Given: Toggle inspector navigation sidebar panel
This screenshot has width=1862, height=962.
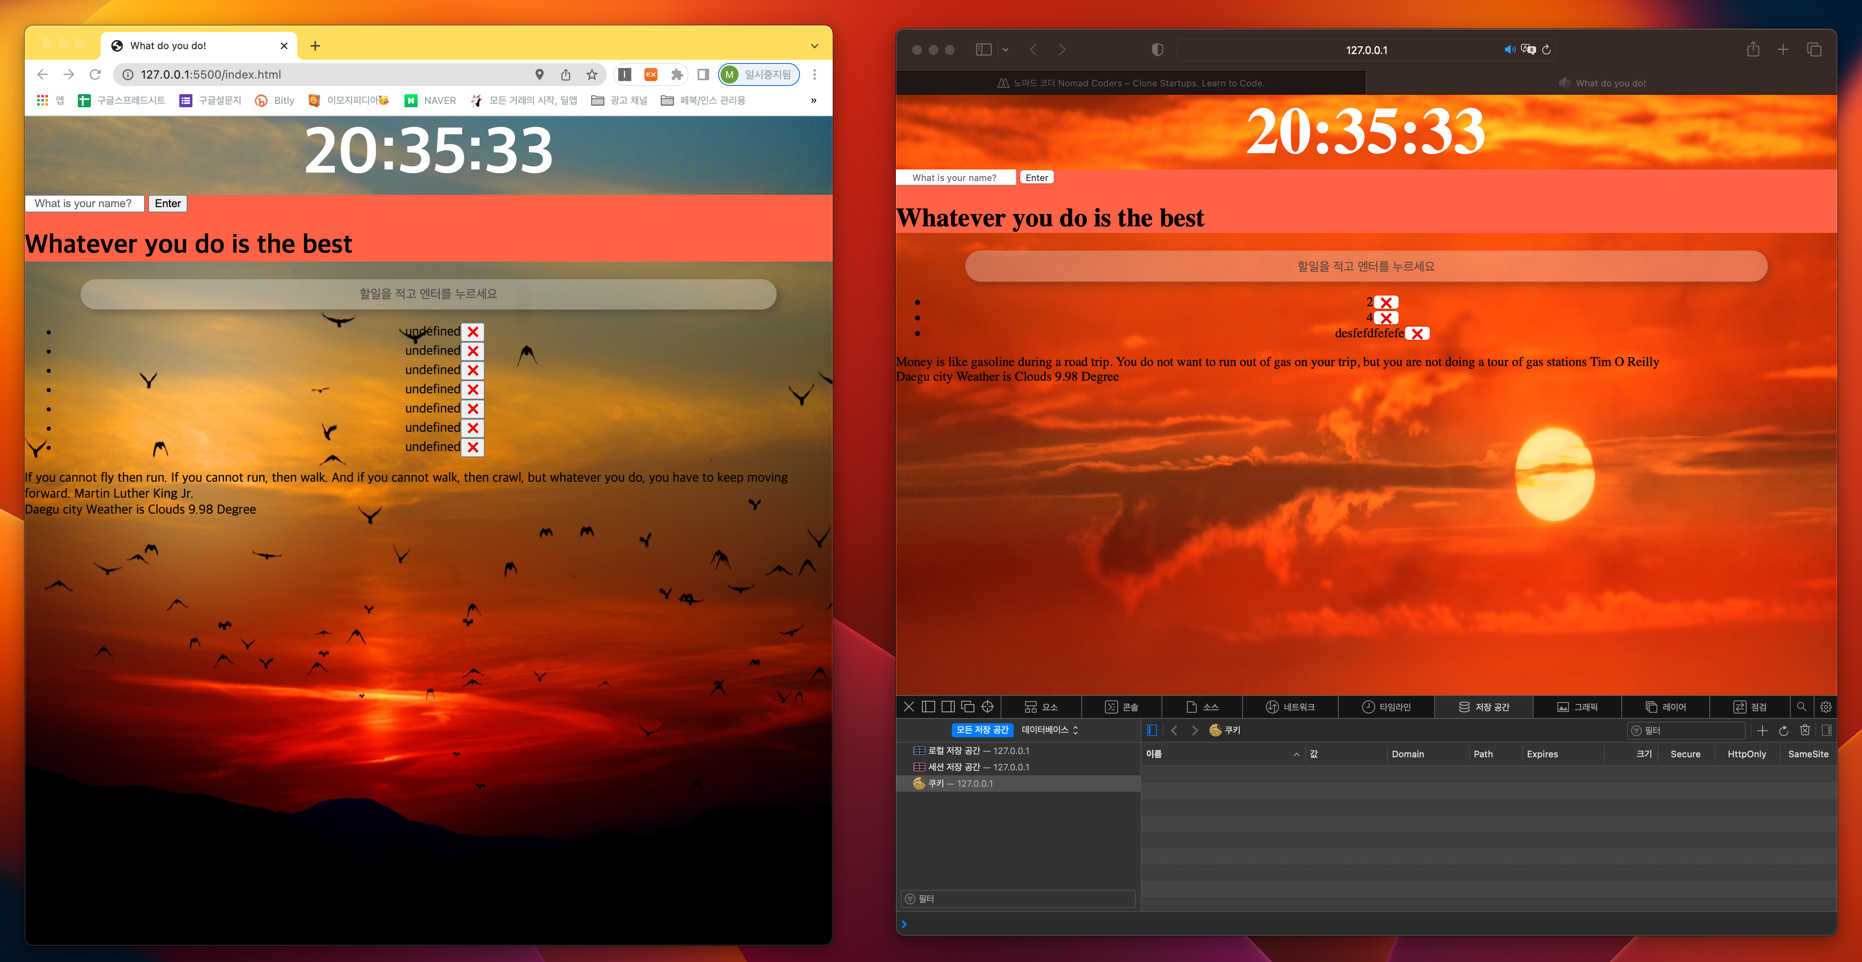Looking at the screenshot, I should [x=1152, y=731].
